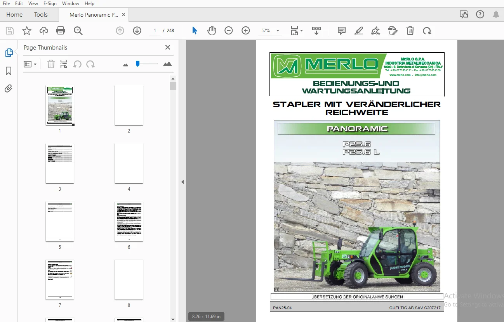
Task: Click the Delete trash icon in main toolbar
Action: click(x=410, y=31)
